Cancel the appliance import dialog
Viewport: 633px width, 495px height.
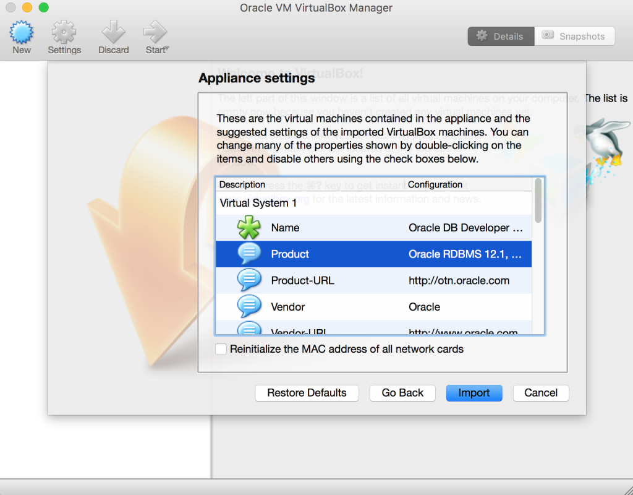[x=540, y=393]
